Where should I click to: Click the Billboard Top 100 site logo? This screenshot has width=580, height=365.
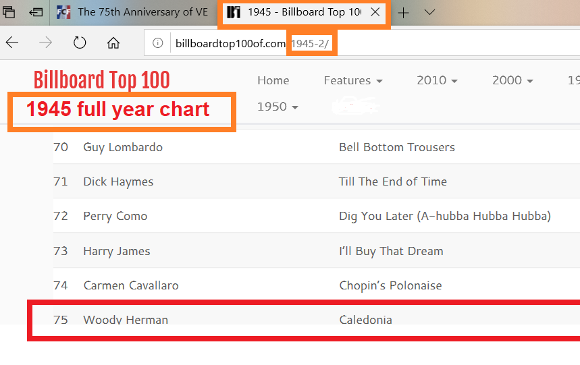click(x=102, y=80)
